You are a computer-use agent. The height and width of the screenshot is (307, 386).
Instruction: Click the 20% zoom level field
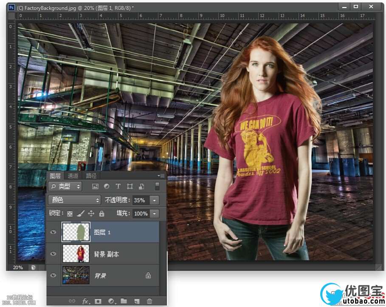click(x=18, y=267)
